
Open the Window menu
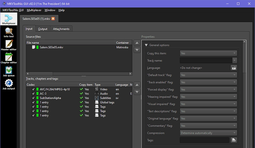point(50,10)
